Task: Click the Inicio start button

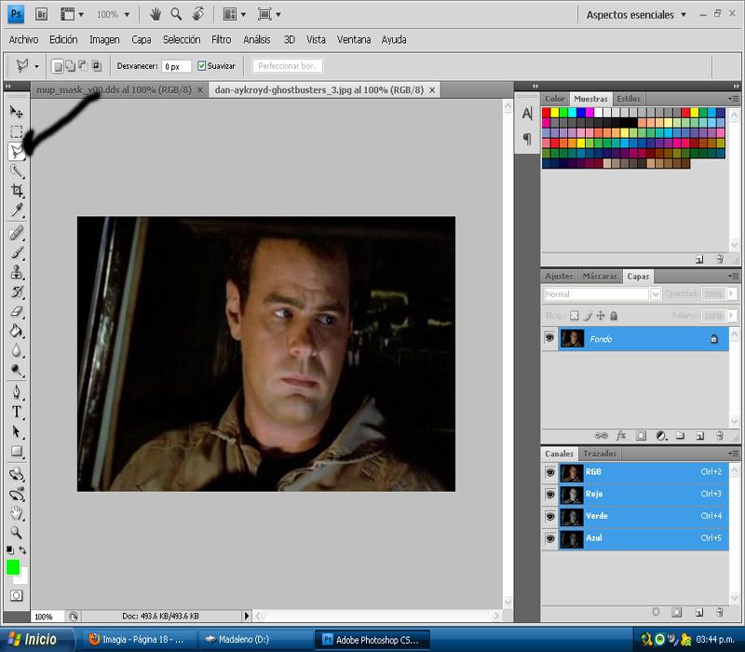Action: [37, 640]
